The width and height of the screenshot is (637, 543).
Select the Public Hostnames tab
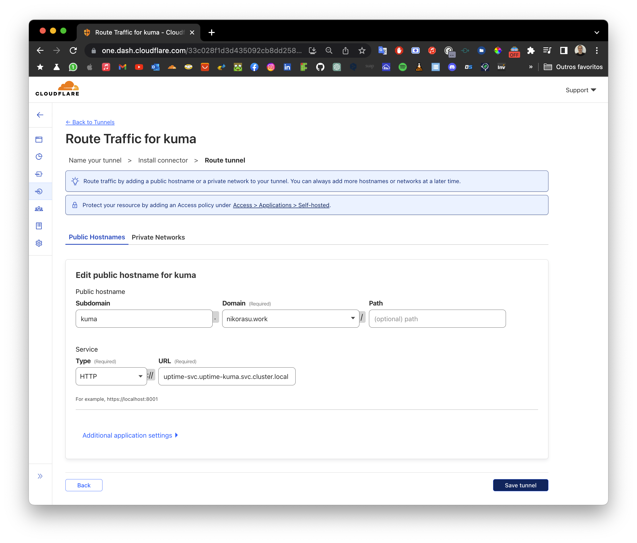(x=97, y=237)
